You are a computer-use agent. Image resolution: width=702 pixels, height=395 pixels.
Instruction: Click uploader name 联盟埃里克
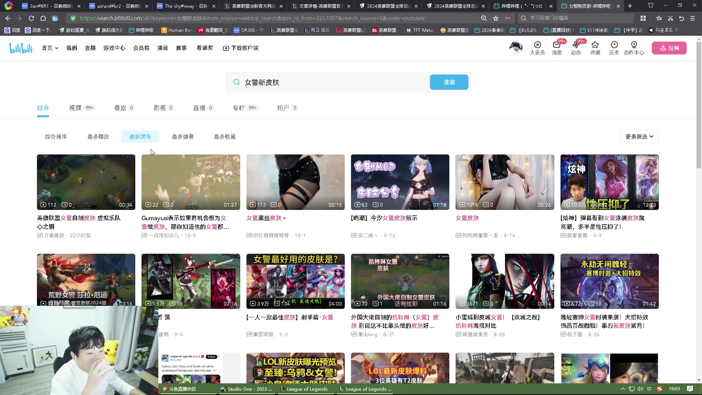coord(475,334)
